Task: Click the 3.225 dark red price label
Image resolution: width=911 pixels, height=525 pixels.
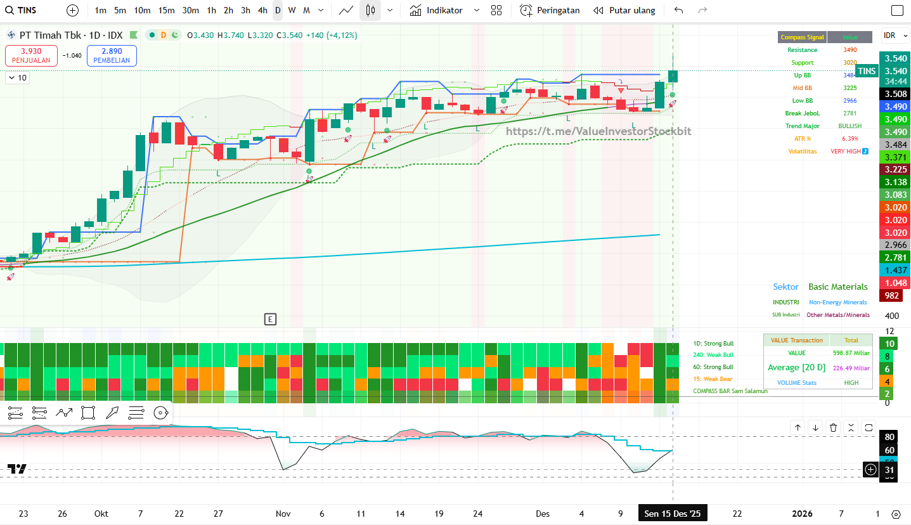Action: click(895, 169)
